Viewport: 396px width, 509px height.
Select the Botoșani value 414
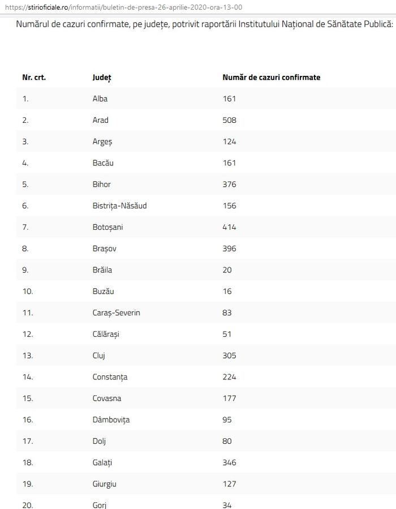[x=229, y=227]
